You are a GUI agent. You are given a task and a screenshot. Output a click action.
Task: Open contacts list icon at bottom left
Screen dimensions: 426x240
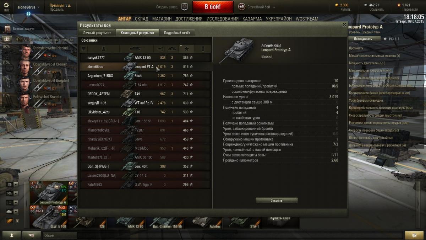(x=11, y=235)
